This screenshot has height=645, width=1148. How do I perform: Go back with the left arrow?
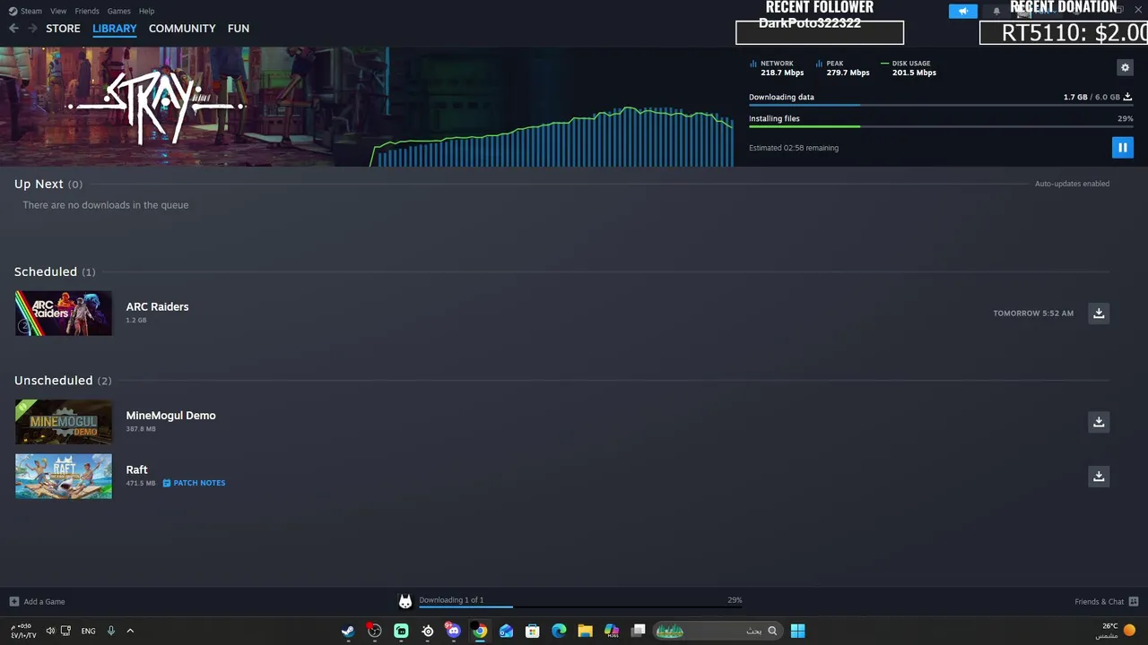pos(13,29)
